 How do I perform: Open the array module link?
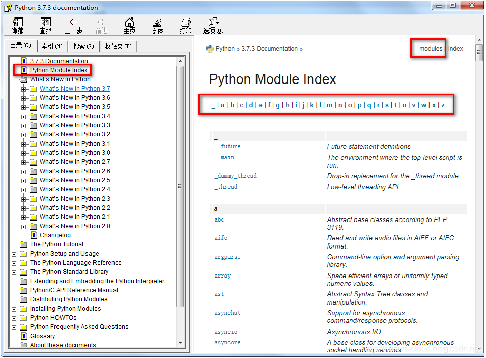222,276
